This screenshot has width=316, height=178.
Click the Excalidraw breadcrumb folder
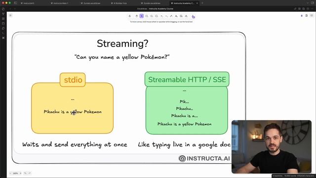click(x=142, y=9)
